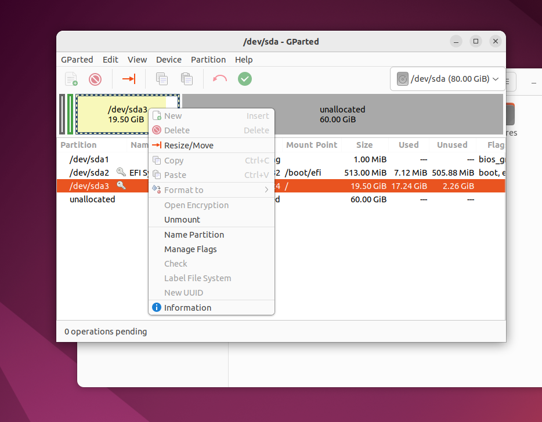Screen dimensions: 542x422
Task: Click the Mount Point column header
Action: [312, 145]
